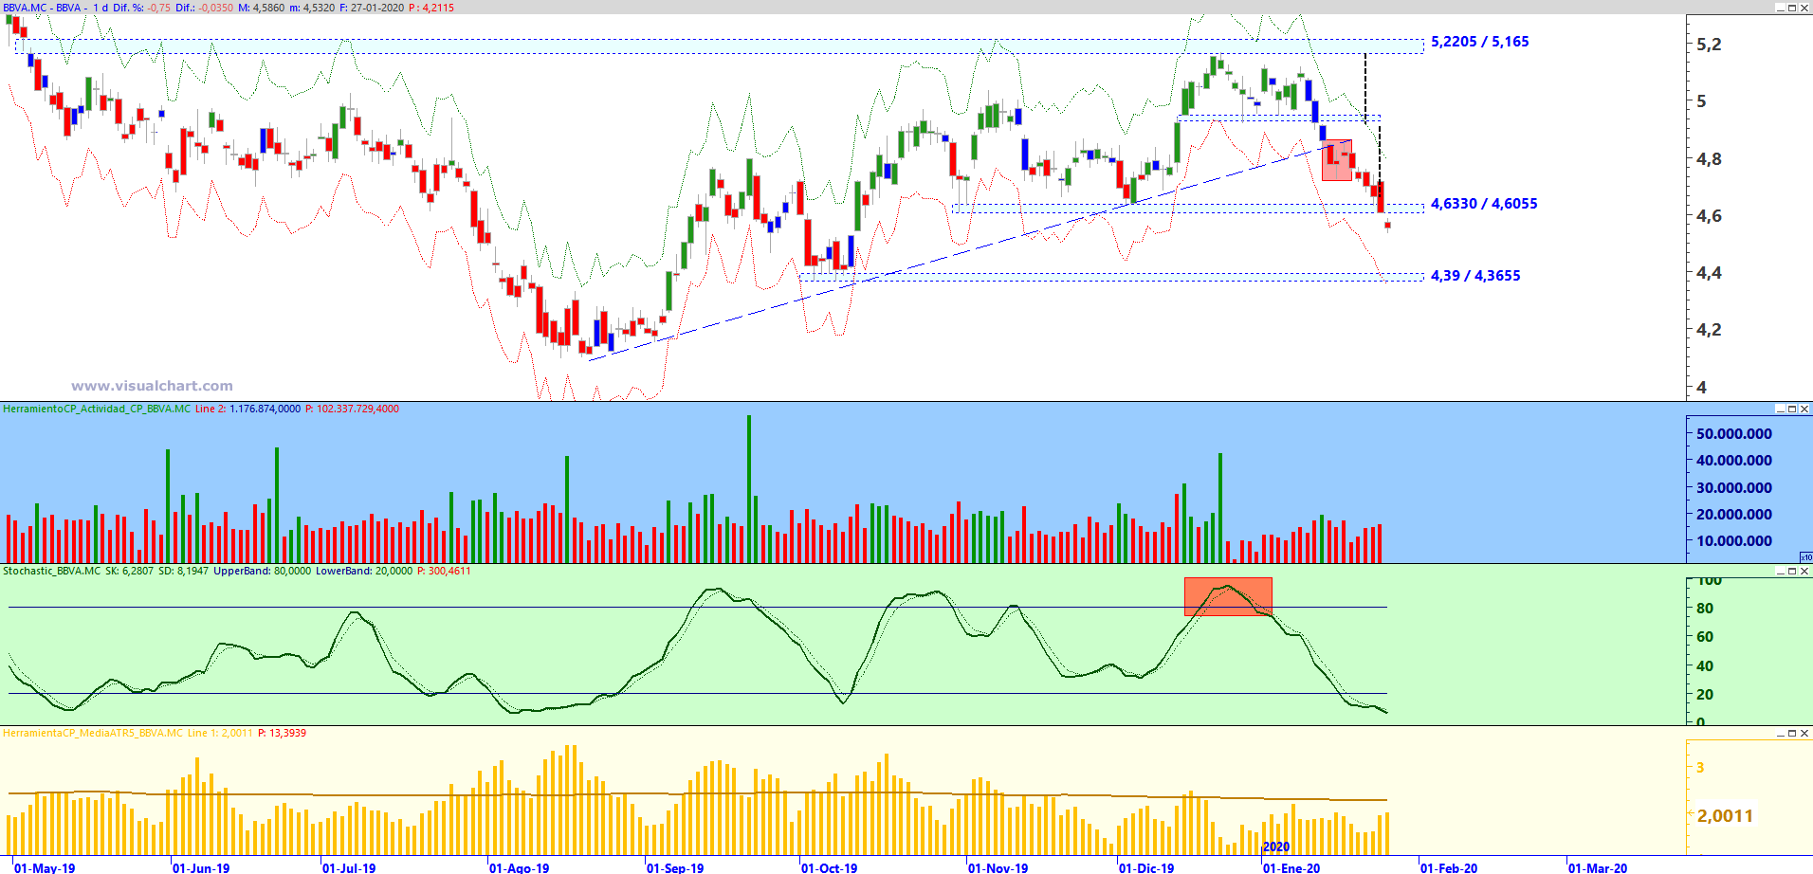Maximize the Stochastic indicator pane
Screen dimensions: 1813x874
1792,572
